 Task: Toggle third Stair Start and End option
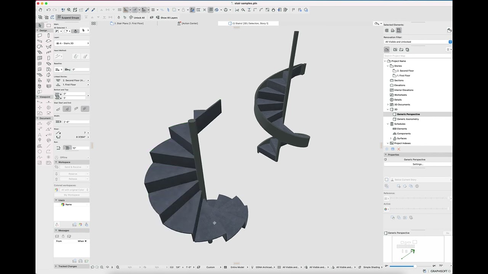pyautogui.click(x=76, y=109)
